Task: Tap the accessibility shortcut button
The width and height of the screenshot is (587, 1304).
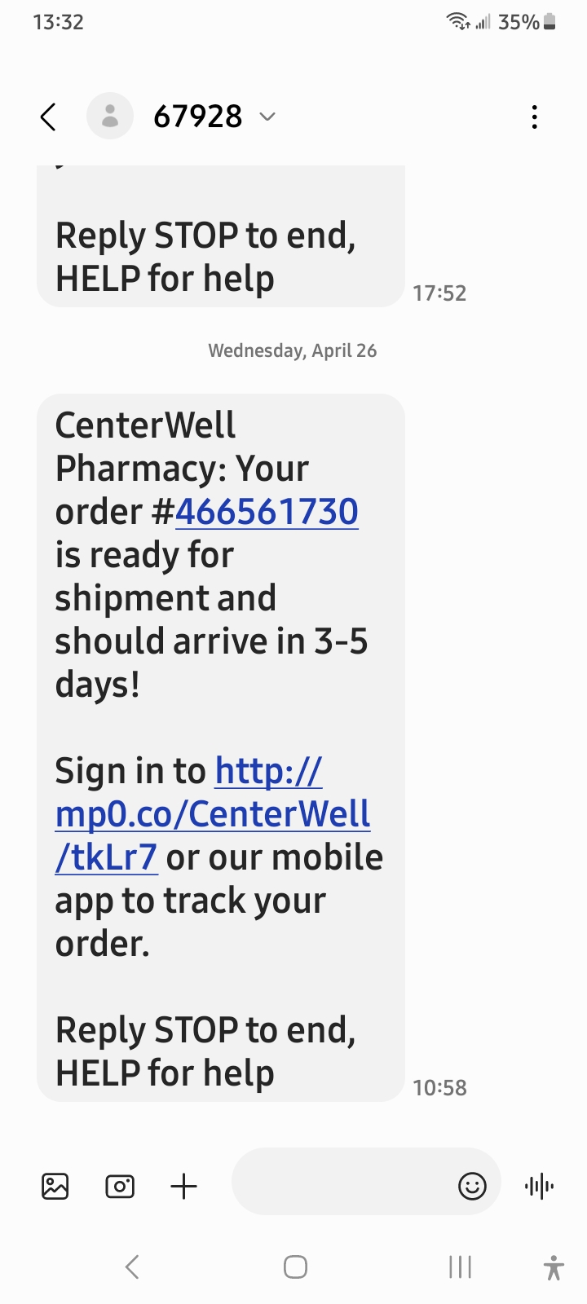Action: pos(554,1267)
